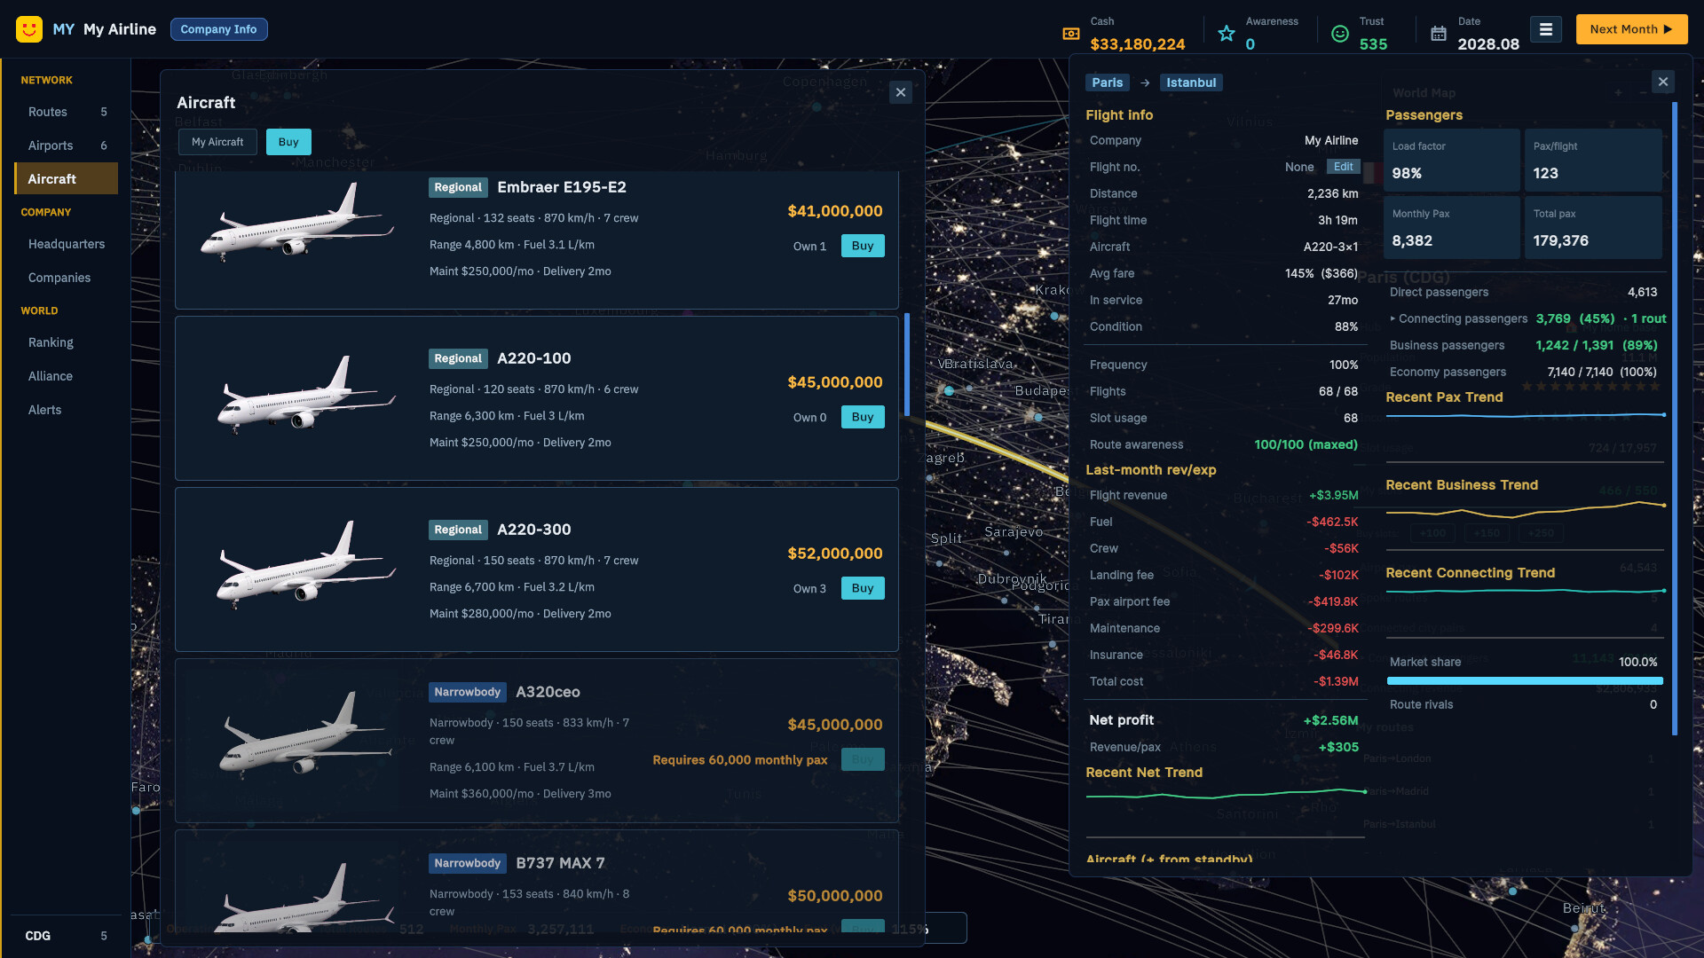Close the Aircraft panel
Image resolution: width=1704 pixels, height=958 pixels.
(x=901, y=92)
